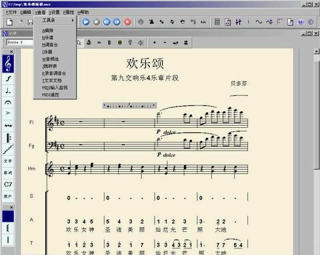Viewport: 320px width, 255px height.
Task: Click the floppy disk save icon
Action: tap(30, 22)
